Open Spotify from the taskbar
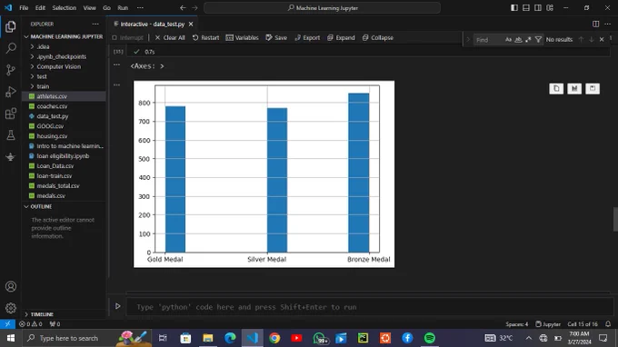Image resolution: width=618 pixels, height=347 pixels. coord(429,338)
